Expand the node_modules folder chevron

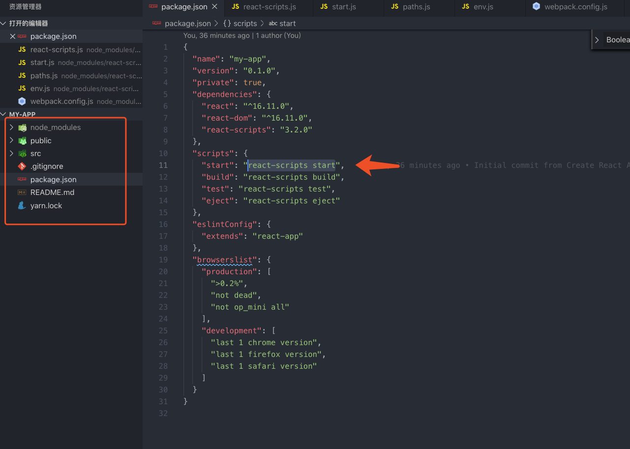[11, 128]
